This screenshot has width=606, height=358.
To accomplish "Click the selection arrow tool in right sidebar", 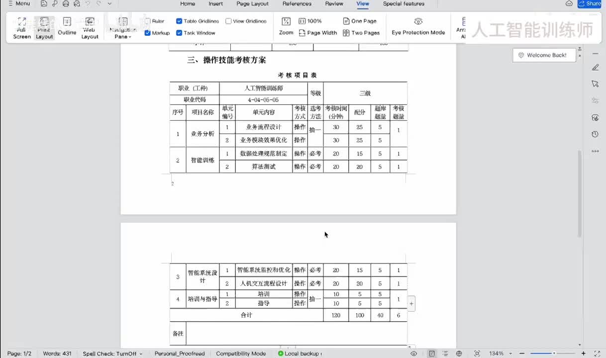I will (595, 84).
